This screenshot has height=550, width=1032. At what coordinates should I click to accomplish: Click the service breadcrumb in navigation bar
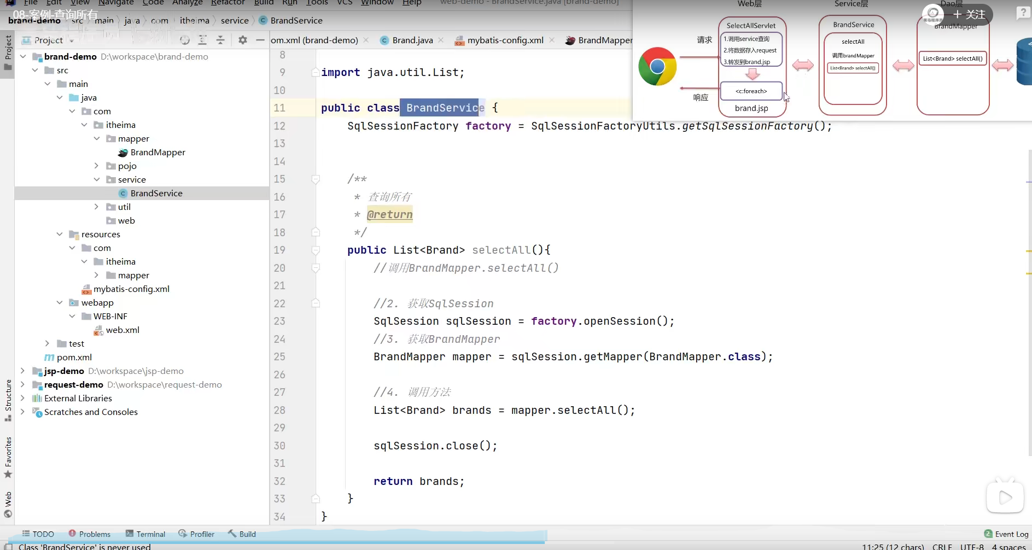coord(235,20)
